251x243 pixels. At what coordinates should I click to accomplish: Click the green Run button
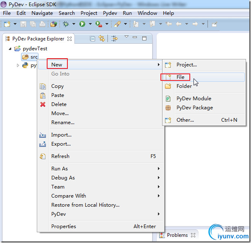[x=82, y=24]
